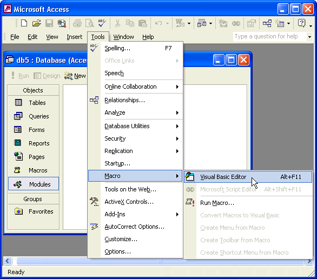The width and height of the screenshot is (317, 279).
Task: Open Favorites group in database window
Action: pos(34,211)
